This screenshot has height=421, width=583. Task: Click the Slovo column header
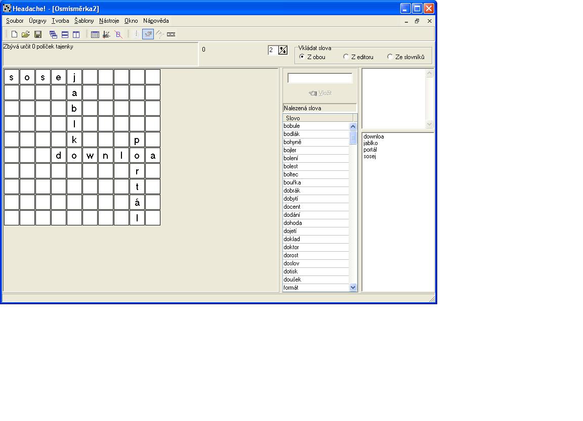(x=318, y=118)
